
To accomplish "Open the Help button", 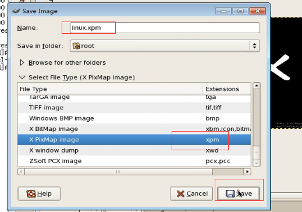I will [x=39, y=193].
